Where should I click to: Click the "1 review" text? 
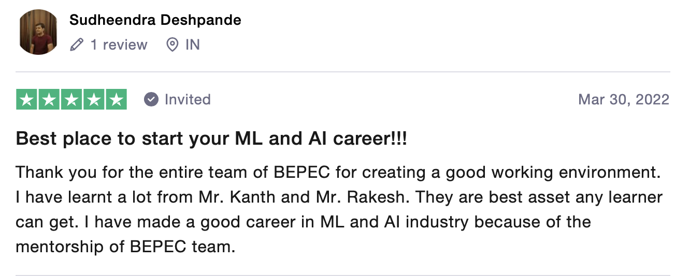119,45
